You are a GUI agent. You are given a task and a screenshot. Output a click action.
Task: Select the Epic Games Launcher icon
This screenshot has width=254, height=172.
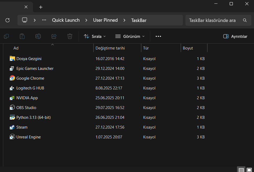(x=12, y=68)
